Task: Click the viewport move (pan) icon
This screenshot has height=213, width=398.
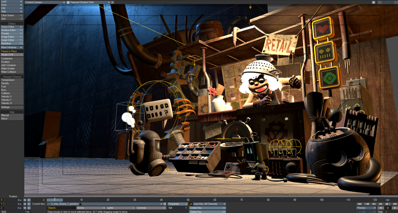Action: [x=384, y=2]
